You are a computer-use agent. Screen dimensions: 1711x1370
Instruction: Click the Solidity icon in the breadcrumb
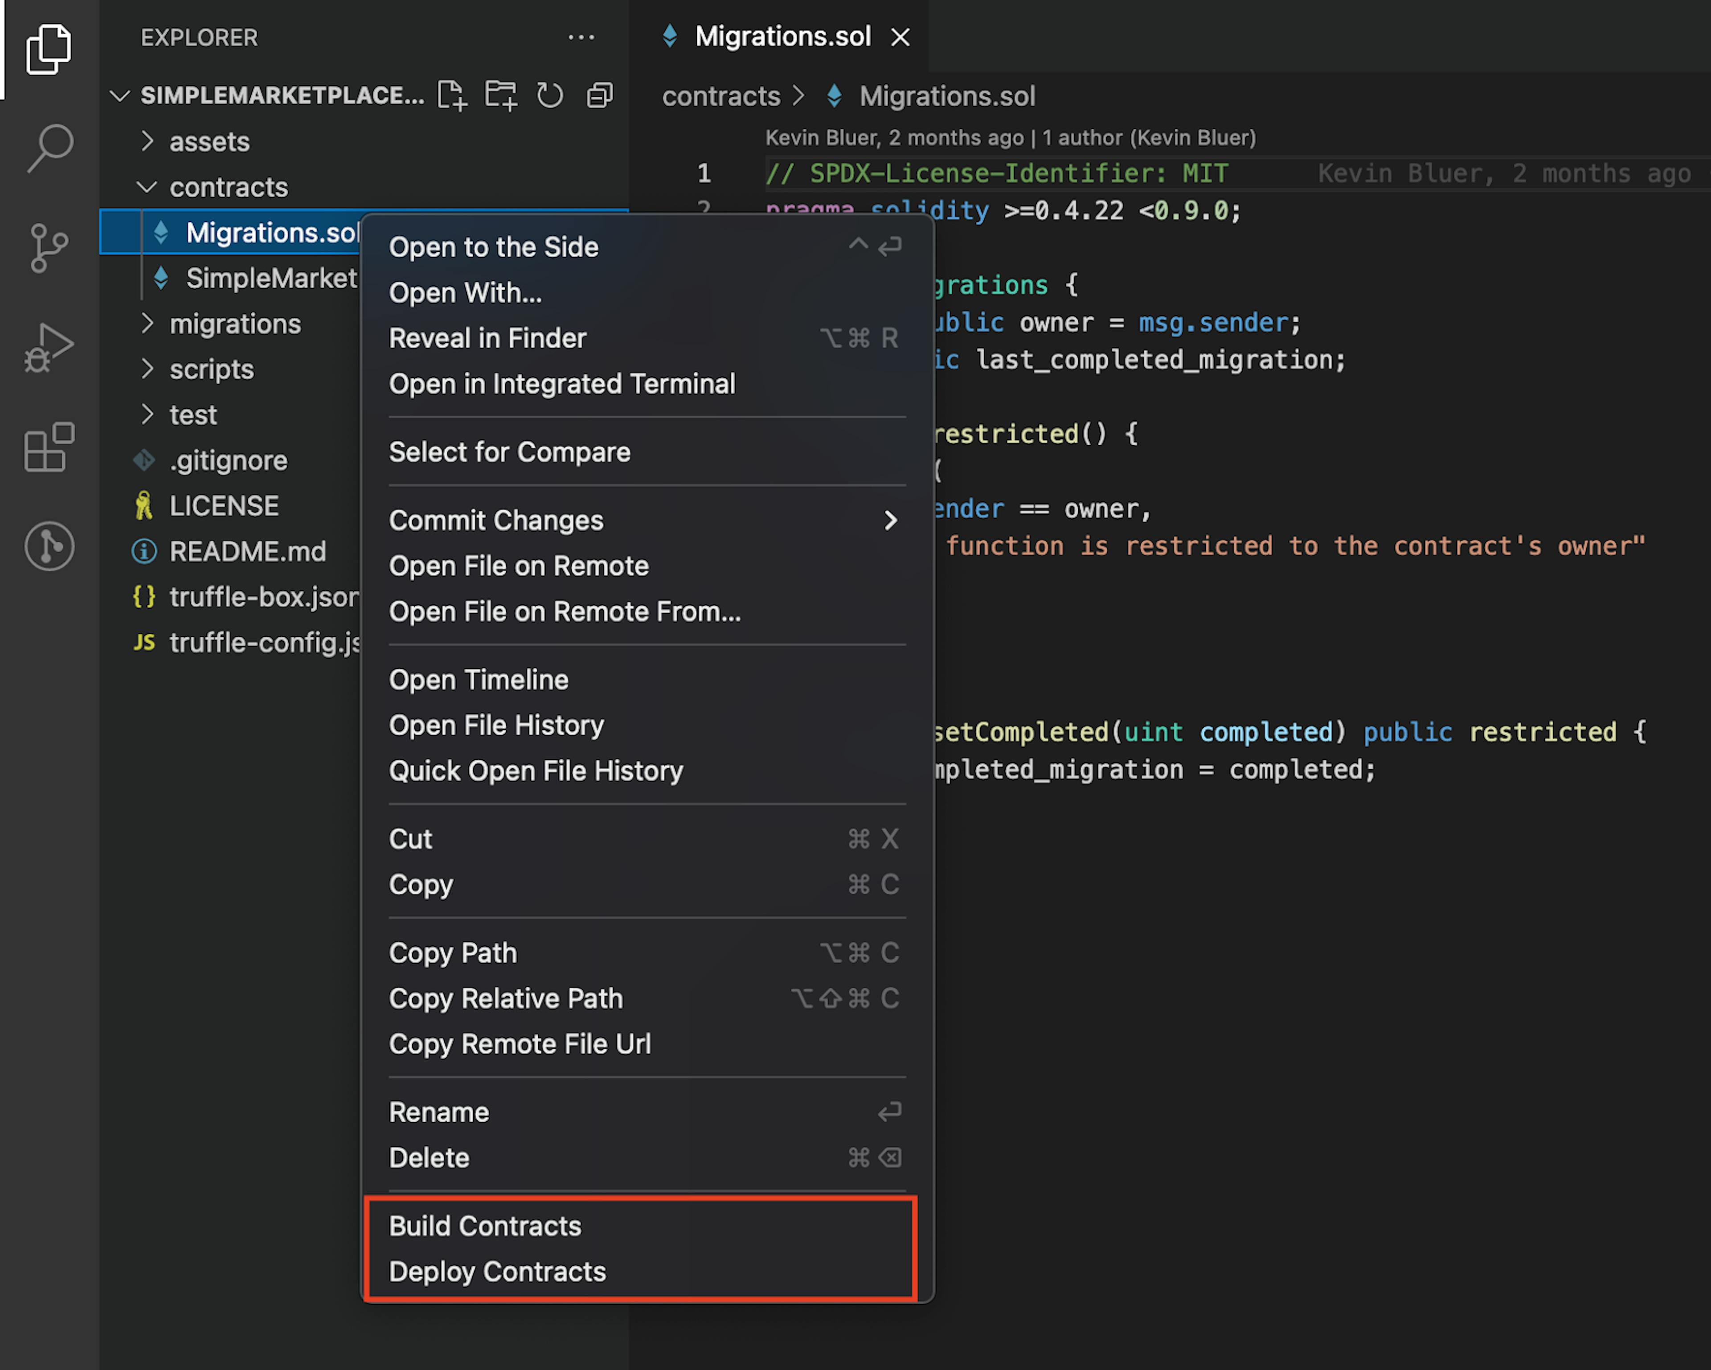click(x=833, y=95)
